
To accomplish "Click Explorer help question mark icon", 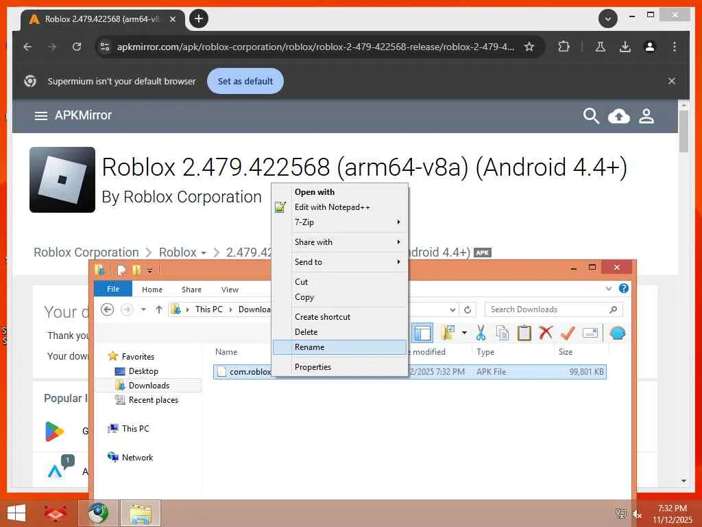I will coord(623,288).
